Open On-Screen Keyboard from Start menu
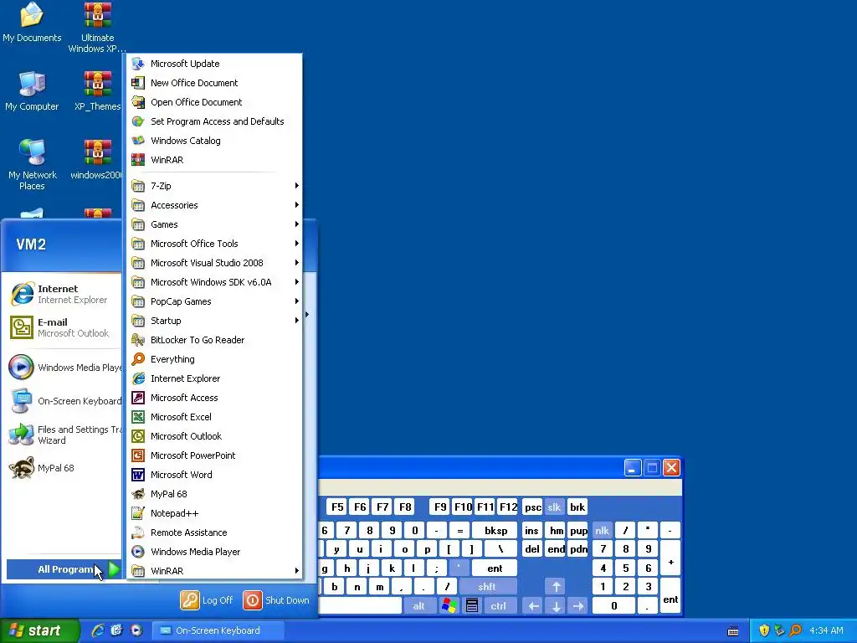857x643 pixels. [x=64, y=401]
